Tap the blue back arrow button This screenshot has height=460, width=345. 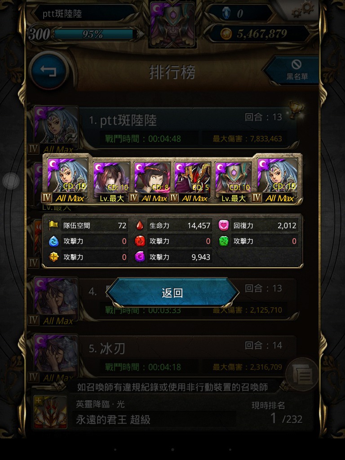(48, 71)
